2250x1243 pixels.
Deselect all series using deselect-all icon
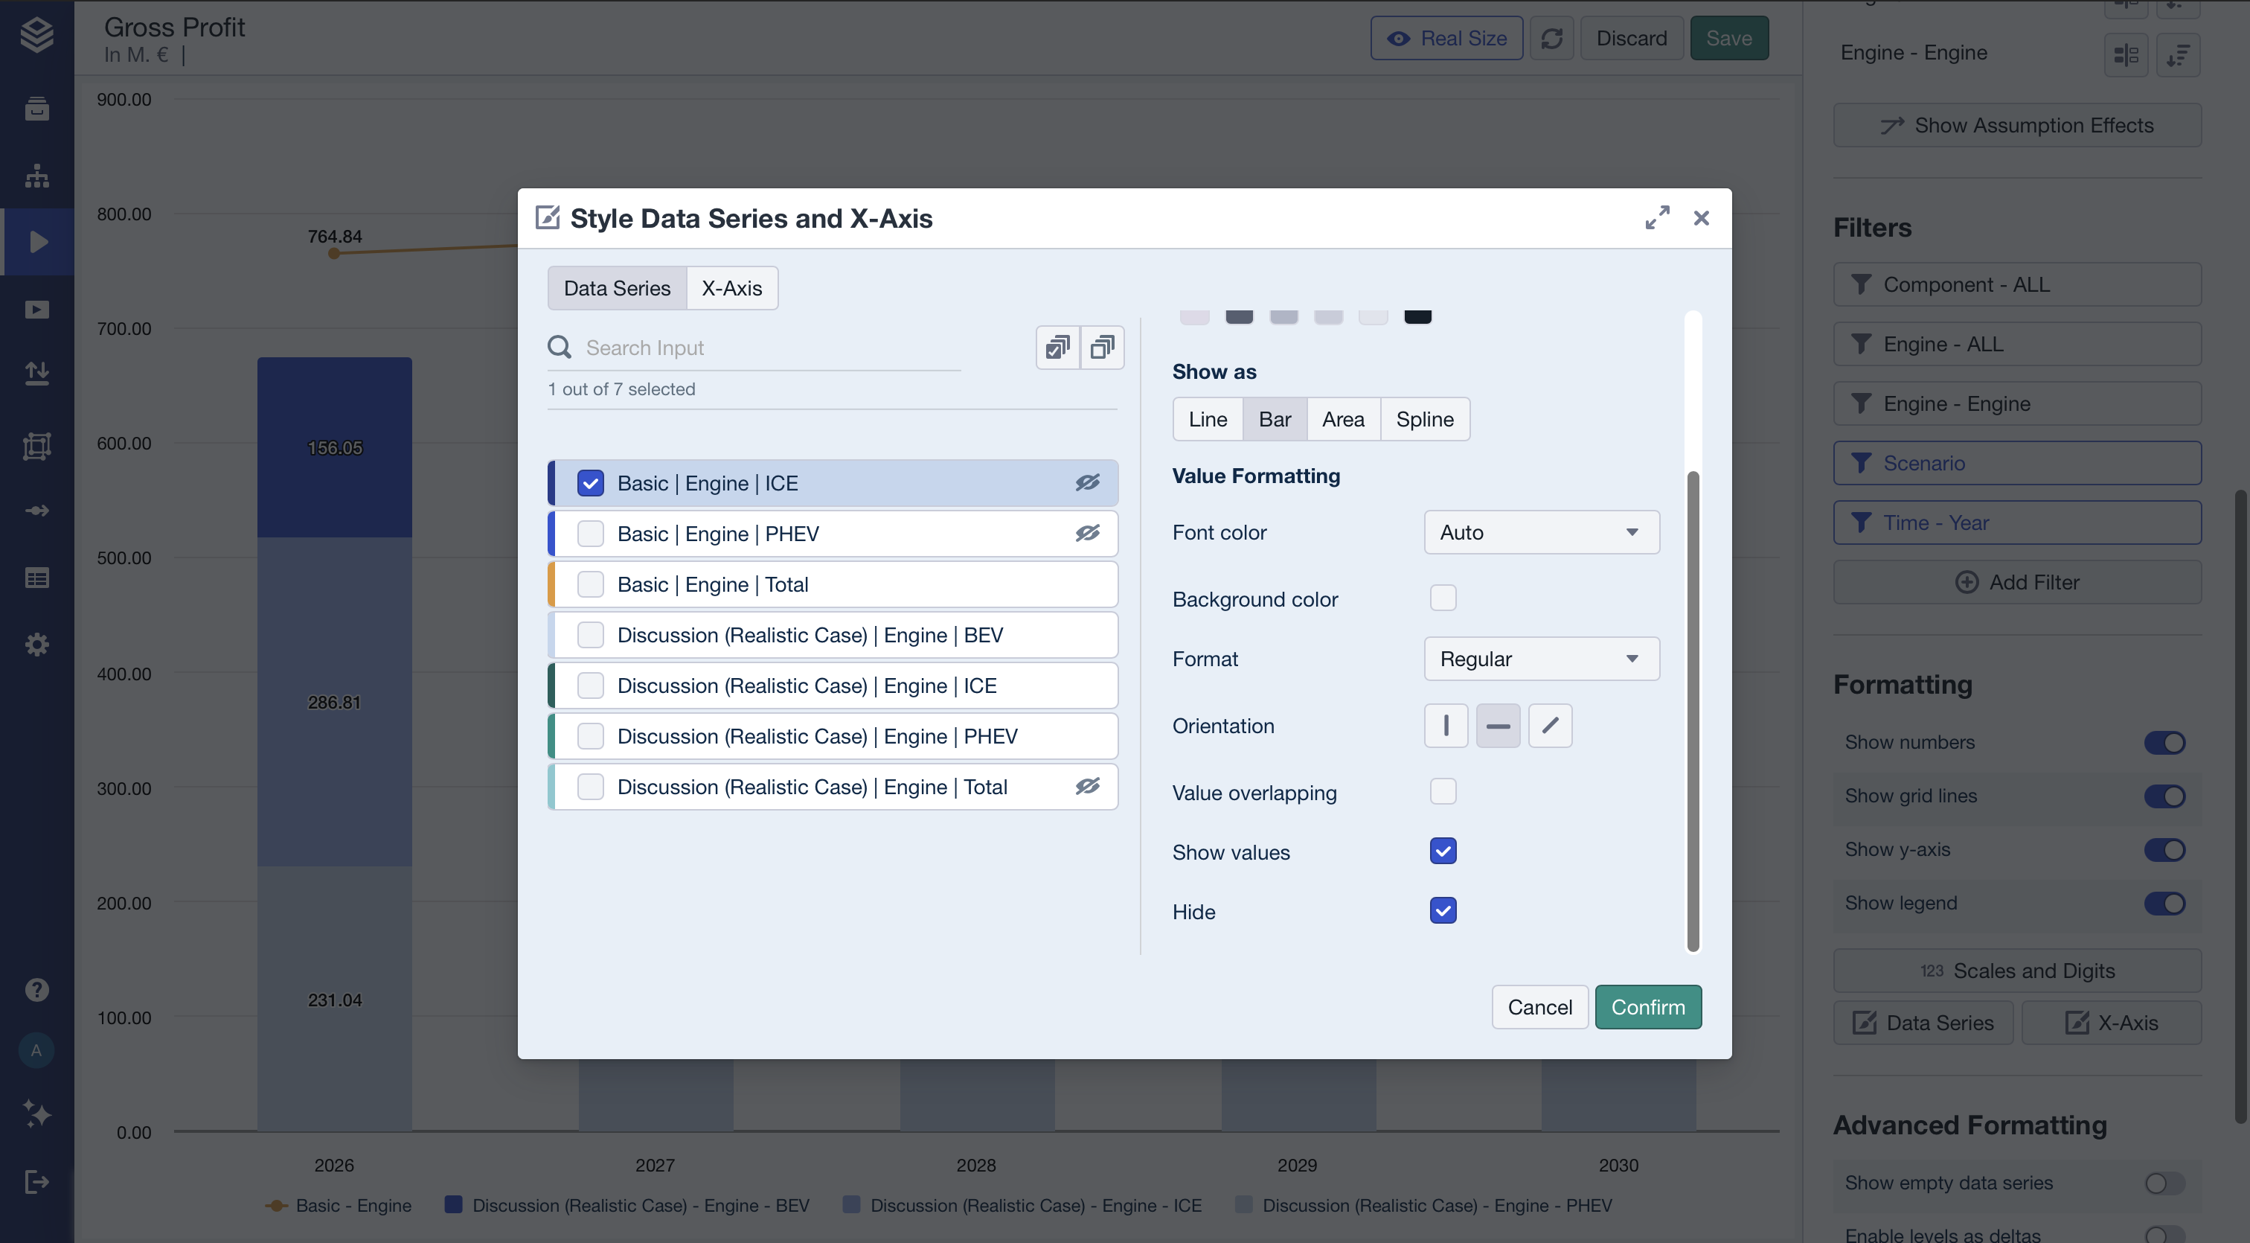pos(1102,347)
